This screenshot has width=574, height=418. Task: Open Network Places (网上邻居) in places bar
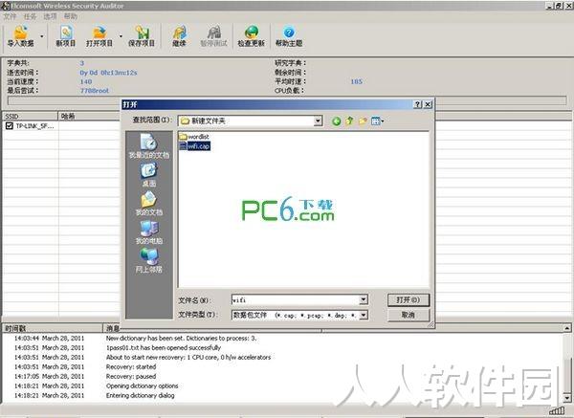[x=148, y=260]
